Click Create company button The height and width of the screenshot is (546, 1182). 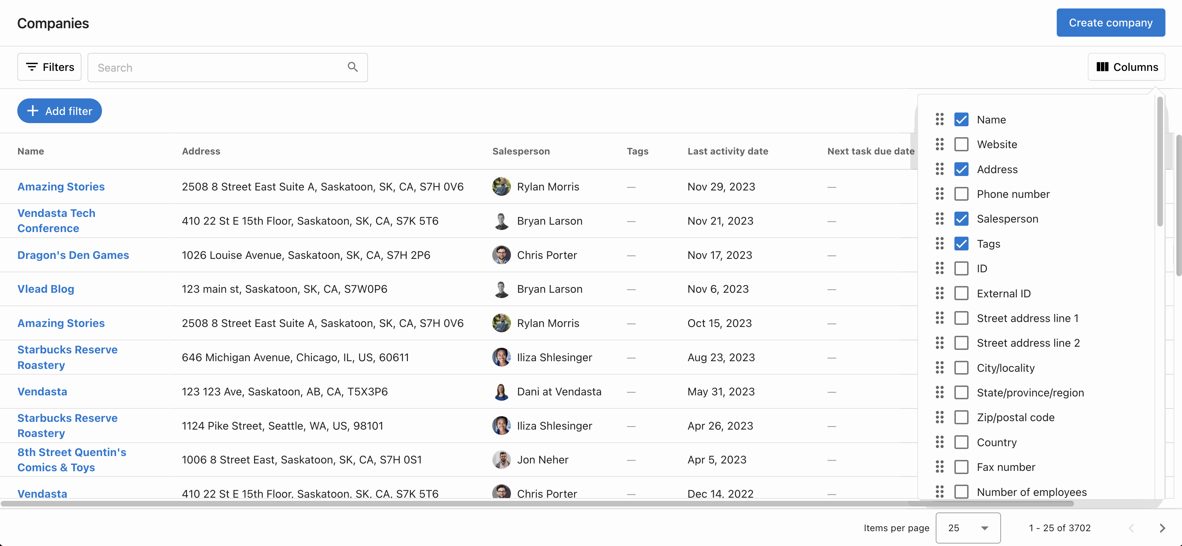tap(1110, 23)
